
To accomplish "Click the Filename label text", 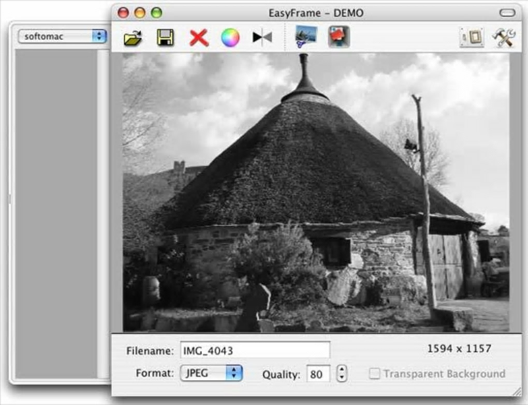I will [150, 351].
